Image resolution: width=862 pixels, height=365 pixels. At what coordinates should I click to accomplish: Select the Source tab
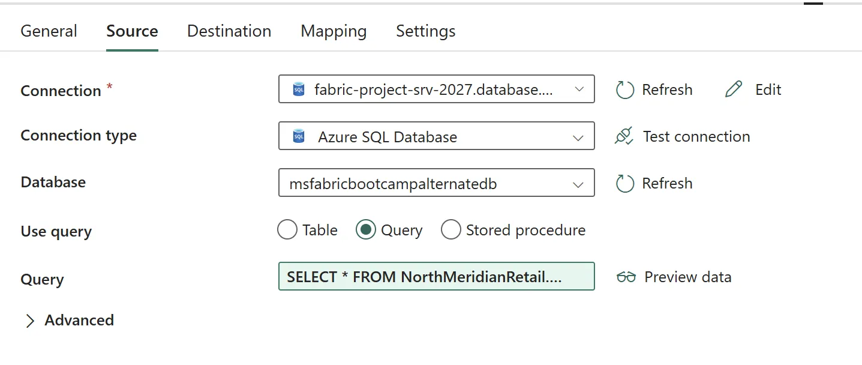coord(132,31)
